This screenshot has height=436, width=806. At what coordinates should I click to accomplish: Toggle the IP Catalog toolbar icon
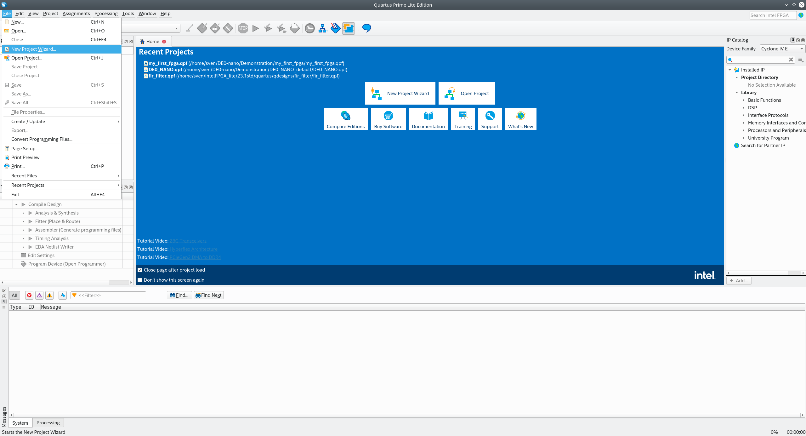(x=349, y=28)
